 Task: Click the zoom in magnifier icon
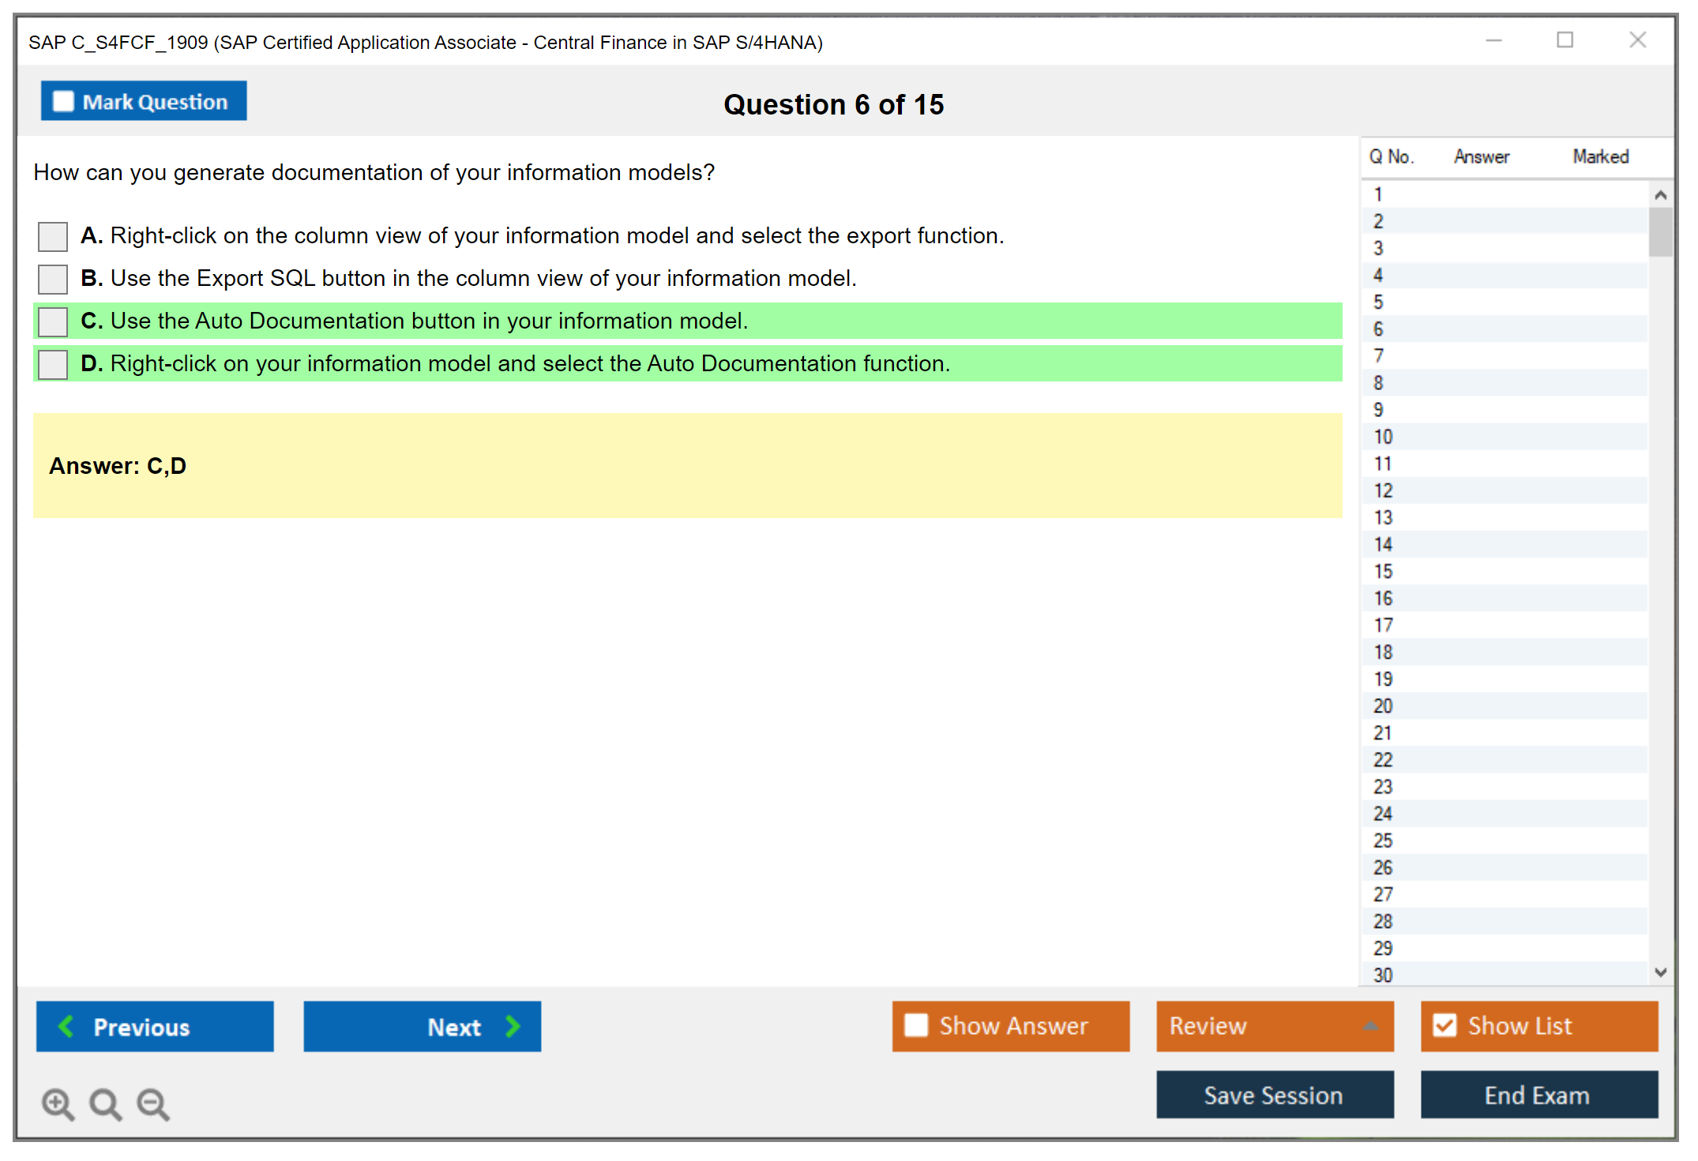click(x=58, y=1103)
